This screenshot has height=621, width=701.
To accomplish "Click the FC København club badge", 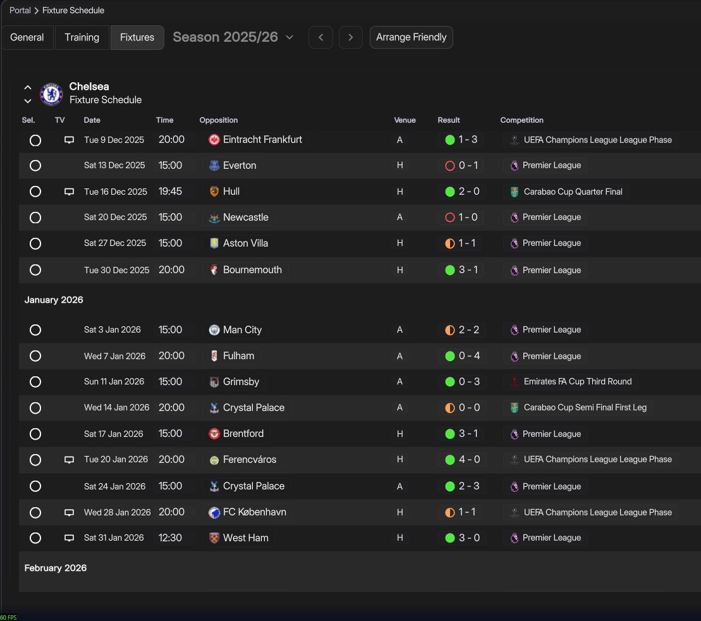I will (x=214, y=512).
